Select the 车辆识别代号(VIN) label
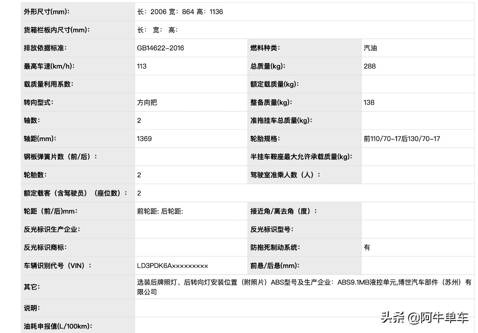This screenshot has width=478, height=333. 58,266
